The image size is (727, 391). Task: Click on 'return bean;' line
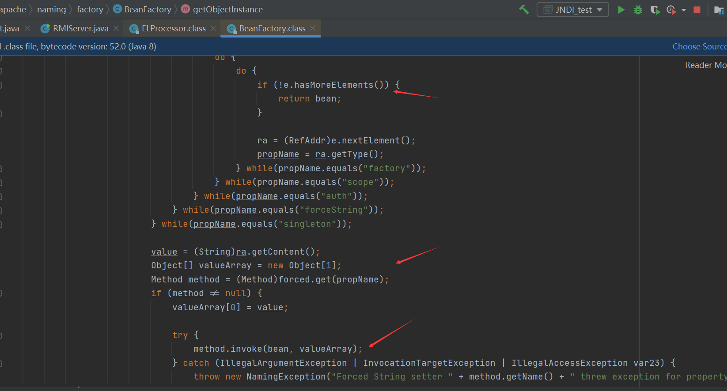[310, 99]
